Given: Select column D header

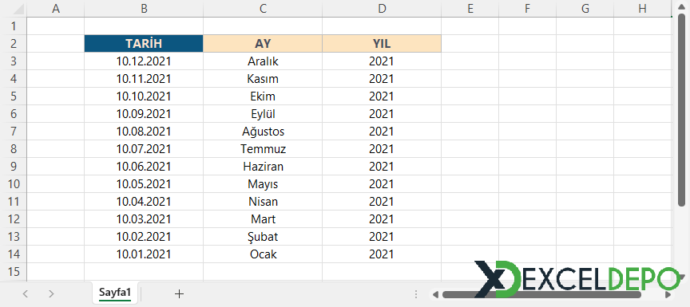Looking at the screenshot, I should [x=382, y=8].
